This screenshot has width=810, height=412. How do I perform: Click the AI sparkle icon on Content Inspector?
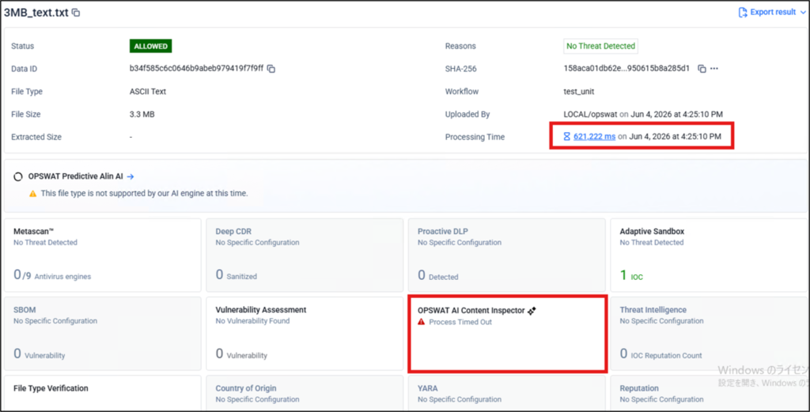point(532,311)
